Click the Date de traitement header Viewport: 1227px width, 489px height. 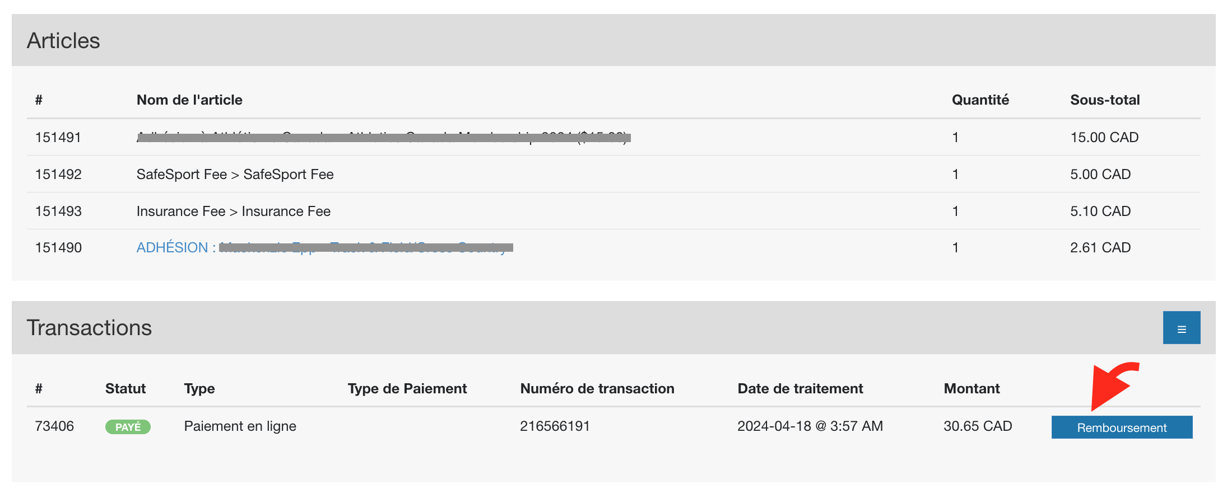pos(800,389)
